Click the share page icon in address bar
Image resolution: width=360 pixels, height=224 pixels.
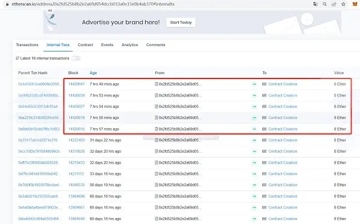(x=334, y=4)
